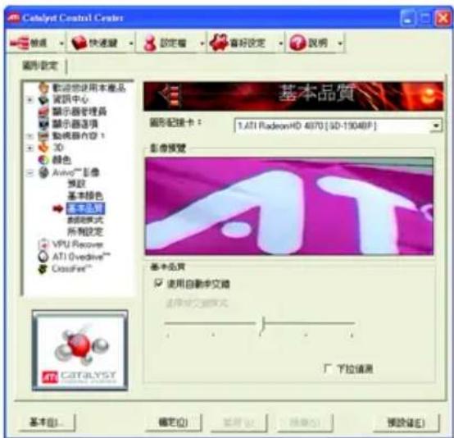Select Basic Color (基本顏色) under Avivo
This screenshot has width=454, height=438.
click(x=85, y=196)
